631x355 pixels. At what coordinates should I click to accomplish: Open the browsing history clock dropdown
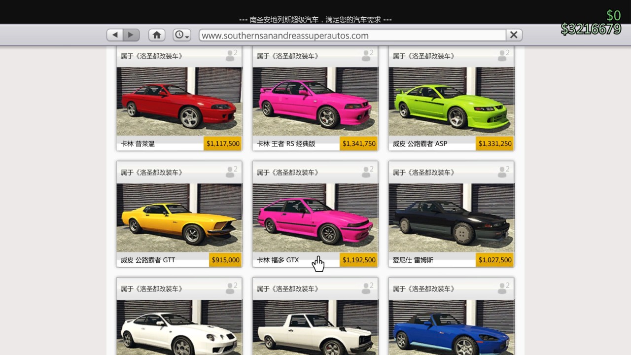182,35
